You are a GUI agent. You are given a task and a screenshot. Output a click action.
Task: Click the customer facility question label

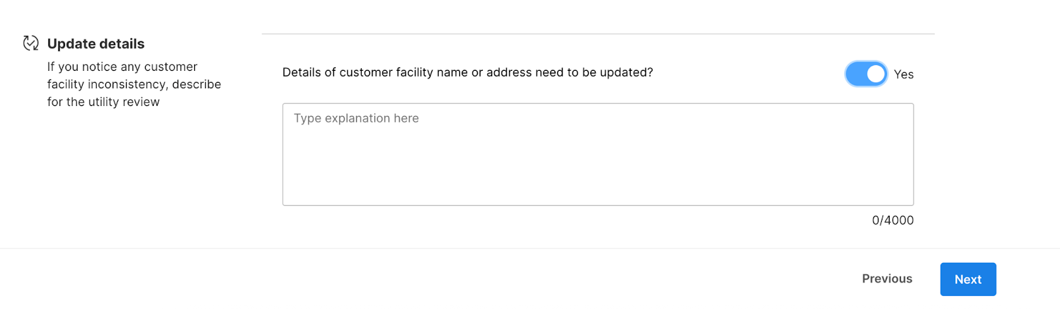(x=467, y=73)
